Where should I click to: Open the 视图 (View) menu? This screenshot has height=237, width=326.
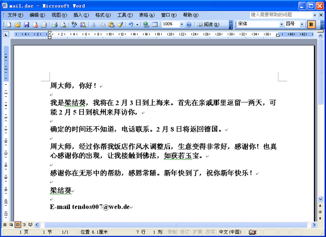(x=59, y=15)
